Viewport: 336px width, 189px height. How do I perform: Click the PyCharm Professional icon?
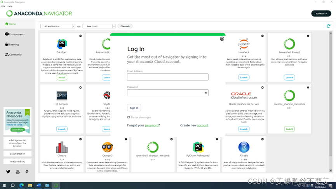[x=198, y=147]
